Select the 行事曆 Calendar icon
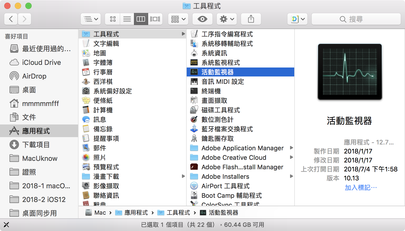 [x=86, y=72]
